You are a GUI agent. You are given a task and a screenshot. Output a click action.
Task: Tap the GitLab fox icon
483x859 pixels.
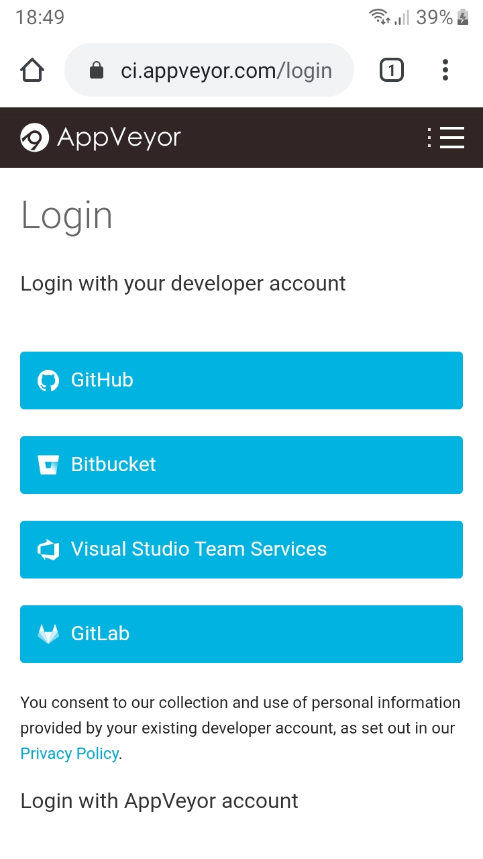point(48,634)
